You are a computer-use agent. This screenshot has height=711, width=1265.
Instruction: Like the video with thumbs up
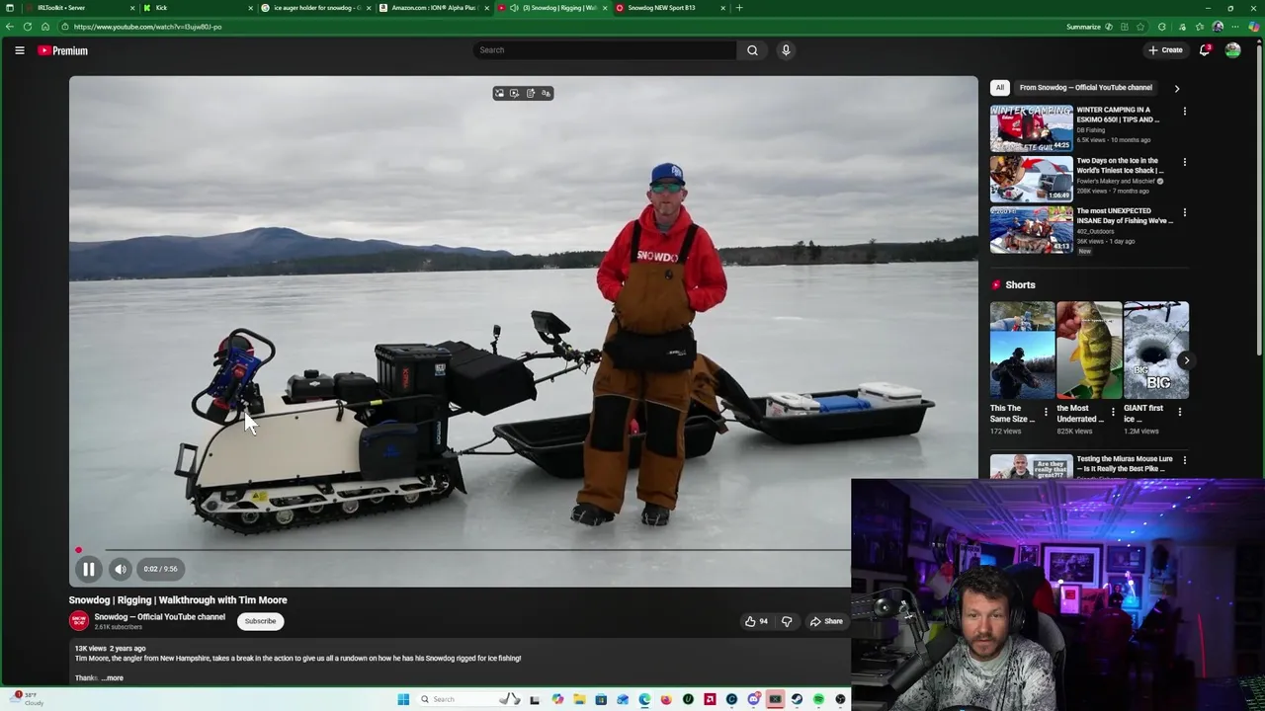pos(757,621)
